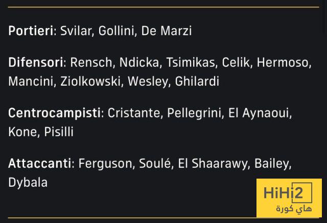Click on De Marzi
Screen dimensions: 327x223
coord(166,31)
